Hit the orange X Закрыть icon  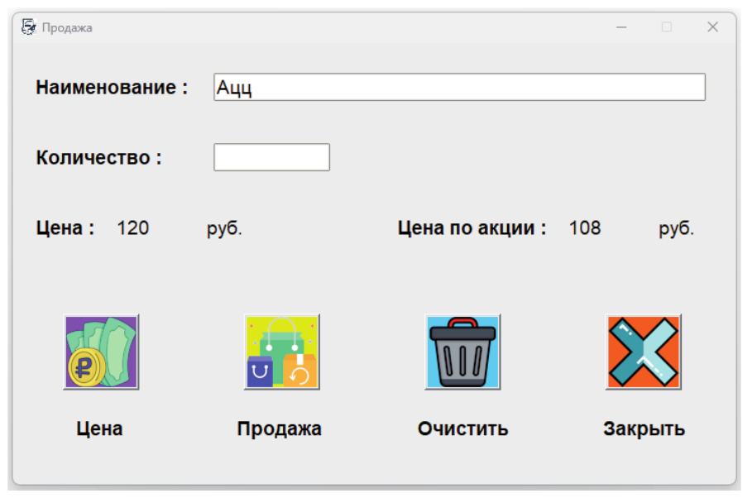tap(643, 352)
